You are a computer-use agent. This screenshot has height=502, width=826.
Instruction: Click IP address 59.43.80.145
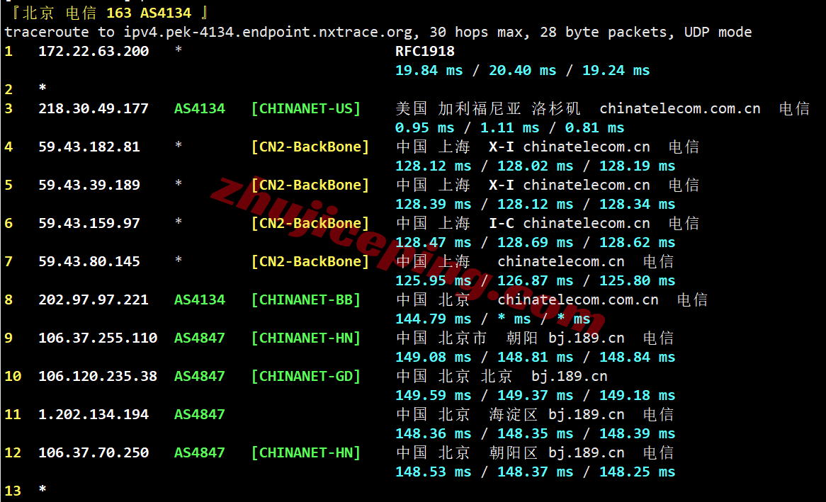[89, 262]
